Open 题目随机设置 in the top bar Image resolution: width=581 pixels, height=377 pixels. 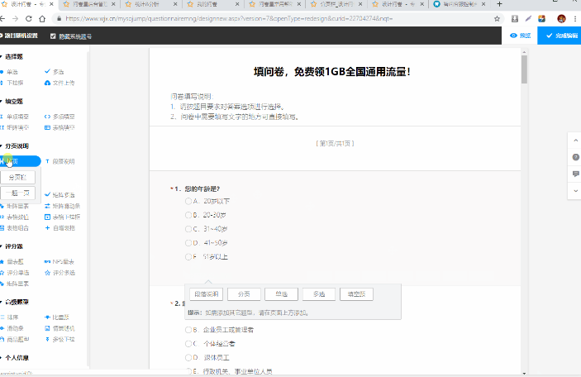[x=19, y=36]
